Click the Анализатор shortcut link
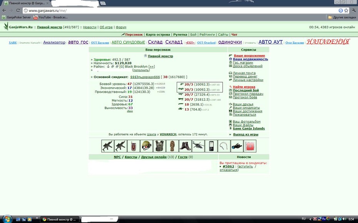 tap(54, 42)
